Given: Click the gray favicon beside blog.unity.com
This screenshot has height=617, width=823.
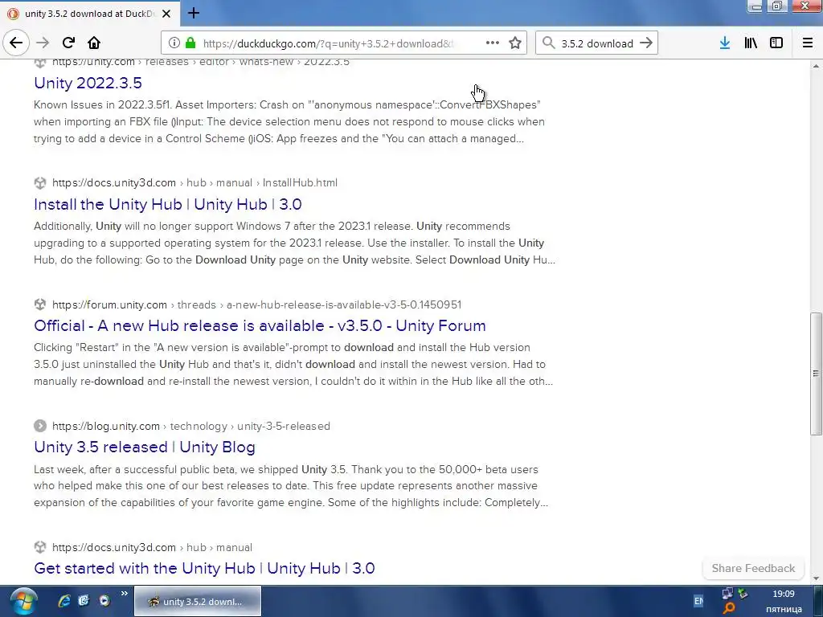Looking at the screenshot, I should point(40,426).
